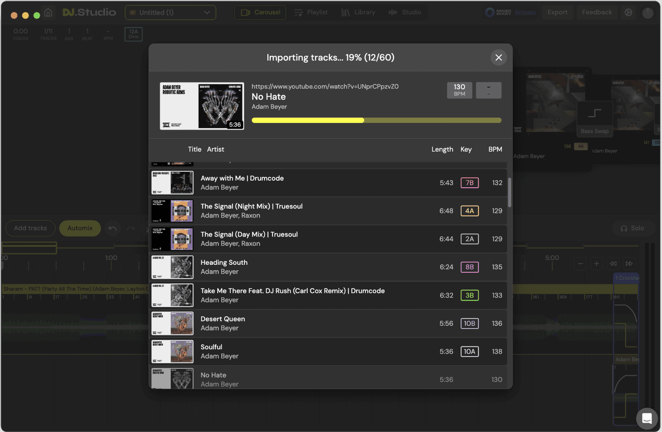The height and width of the screenshot is (432, 662).
Task: Select the Bass Swap transition block
Action: click(x=594, y=119)
